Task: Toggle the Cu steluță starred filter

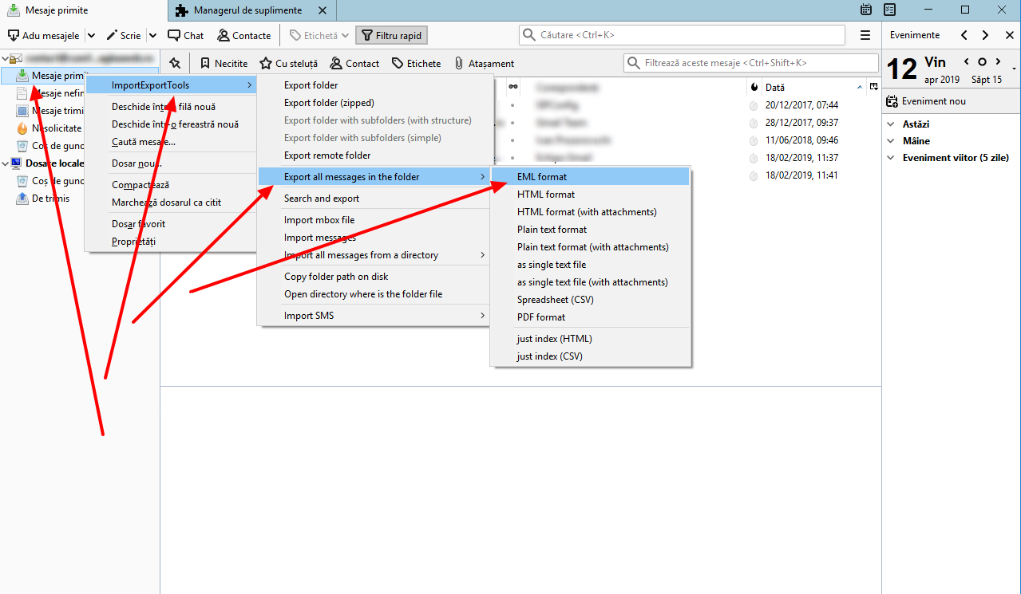Action: tap(290, 63)
